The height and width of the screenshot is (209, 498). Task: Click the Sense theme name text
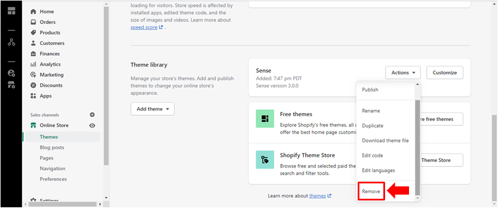264,71
